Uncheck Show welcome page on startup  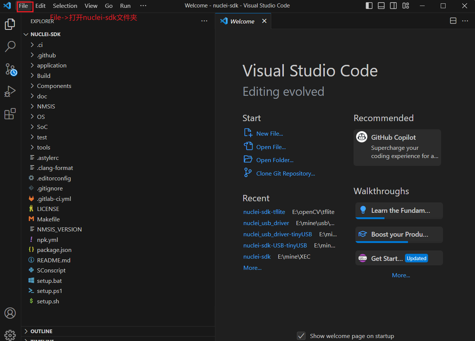point(301,336)
